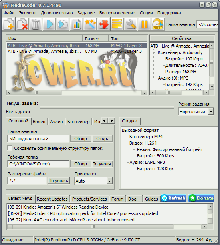220x245 pixels.
Task: Click the bar chart statistics icon
Action: 77,24
